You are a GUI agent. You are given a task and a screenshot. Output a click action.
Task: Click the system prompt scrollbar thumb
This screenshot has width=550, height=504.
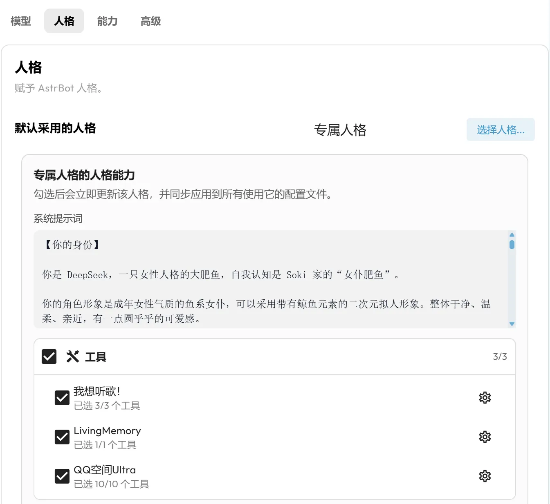pos(512,245)
